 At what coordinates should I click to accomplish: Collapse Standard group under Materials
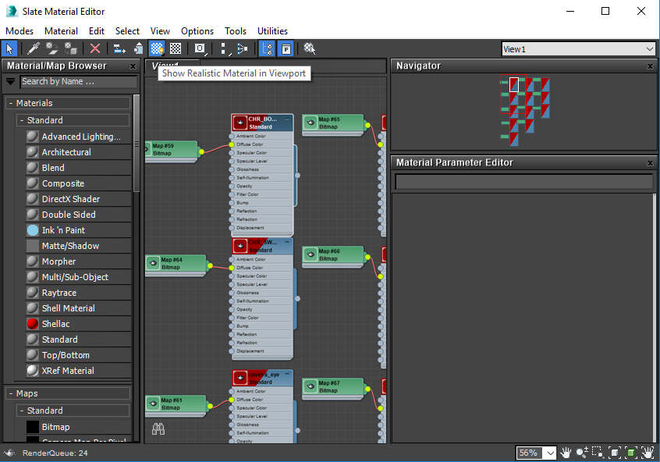click(22, 120)
